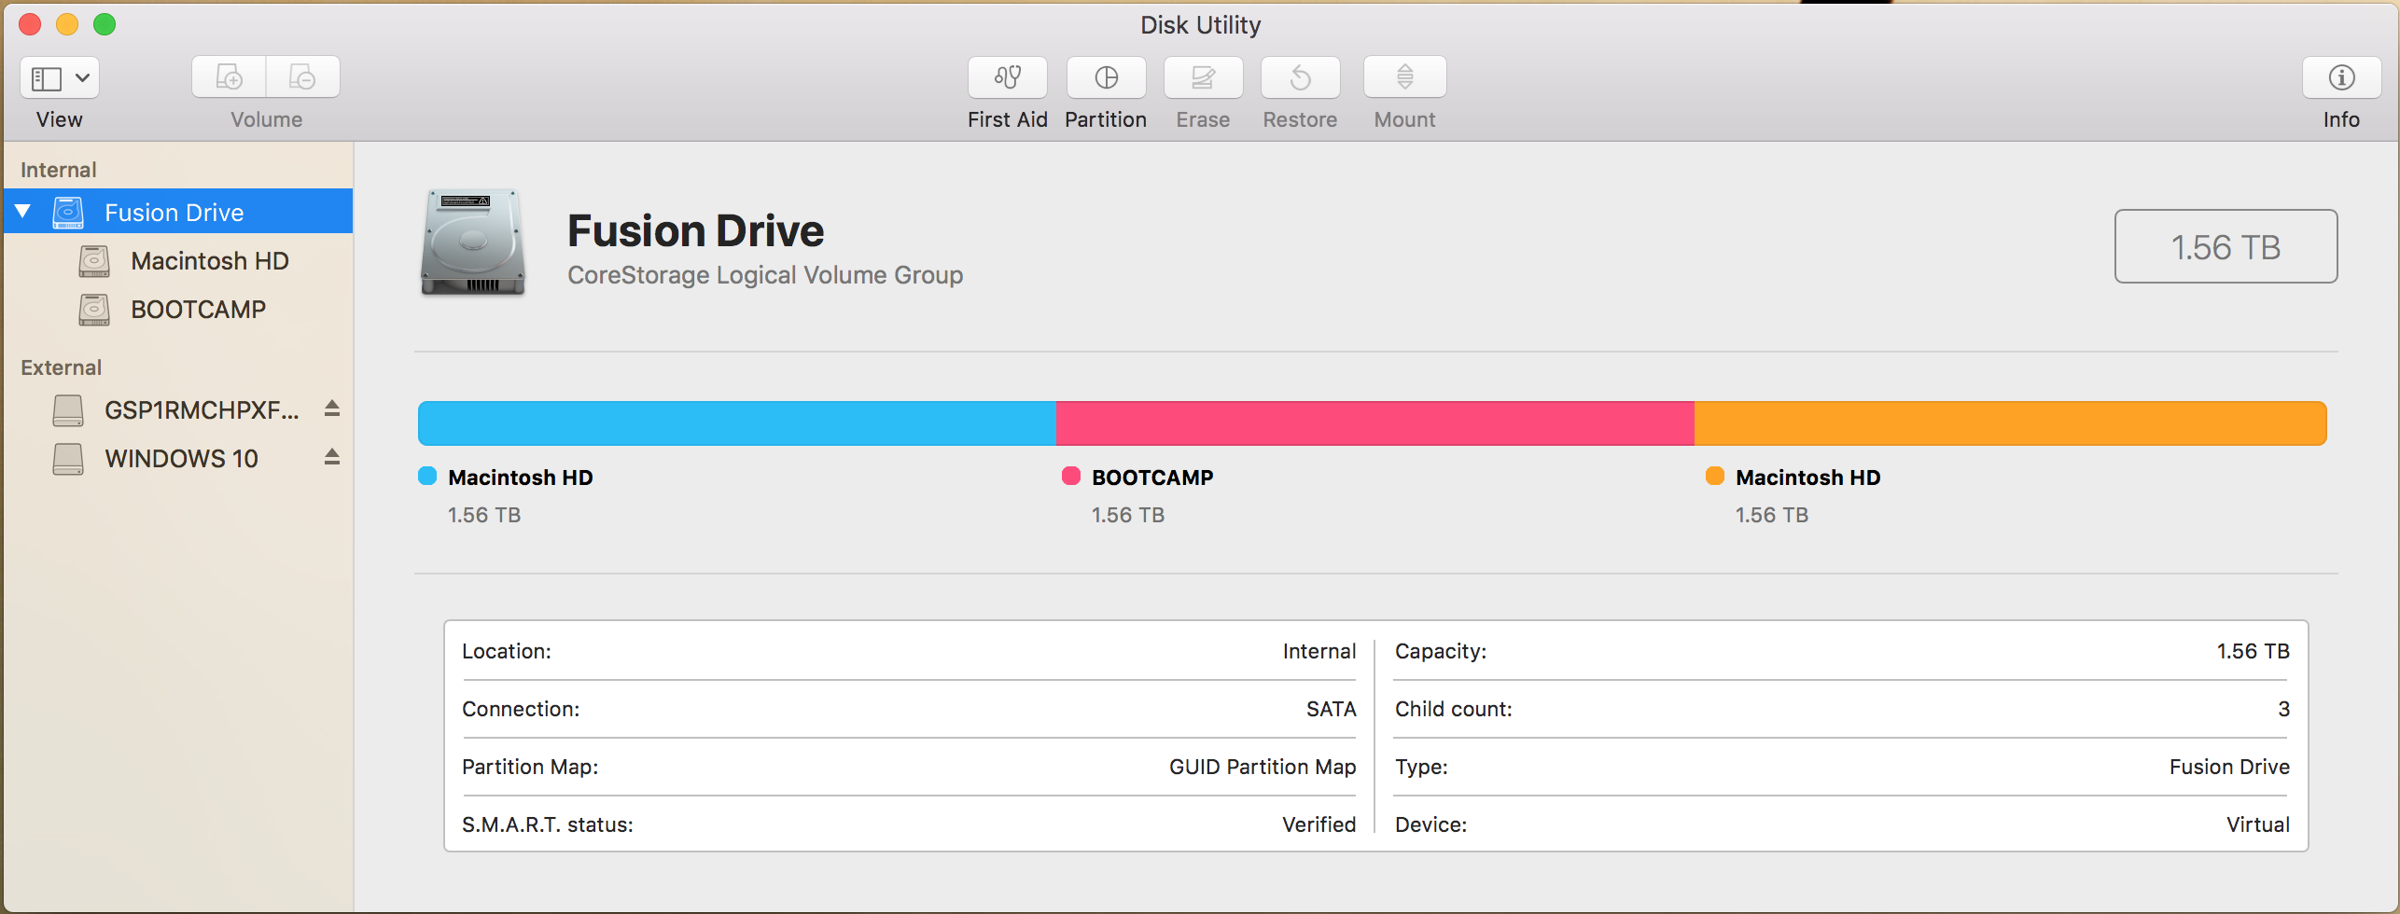Click the Type Fusion Drive value
The height and width of the screenshot is (914, 2400).
(x=2230, y=767)
